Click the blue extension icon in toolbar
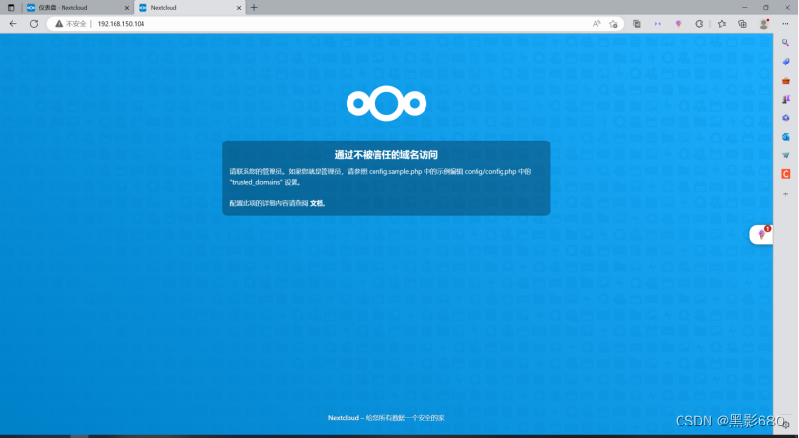Viewport: 799px width, 438px height. pyautogui.click(x=657, y=24)
